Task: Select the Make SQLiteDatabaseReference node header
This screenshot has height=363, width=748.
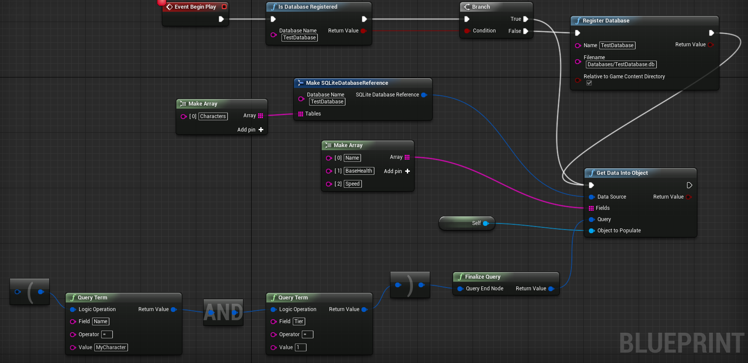Action: [363, 83]
